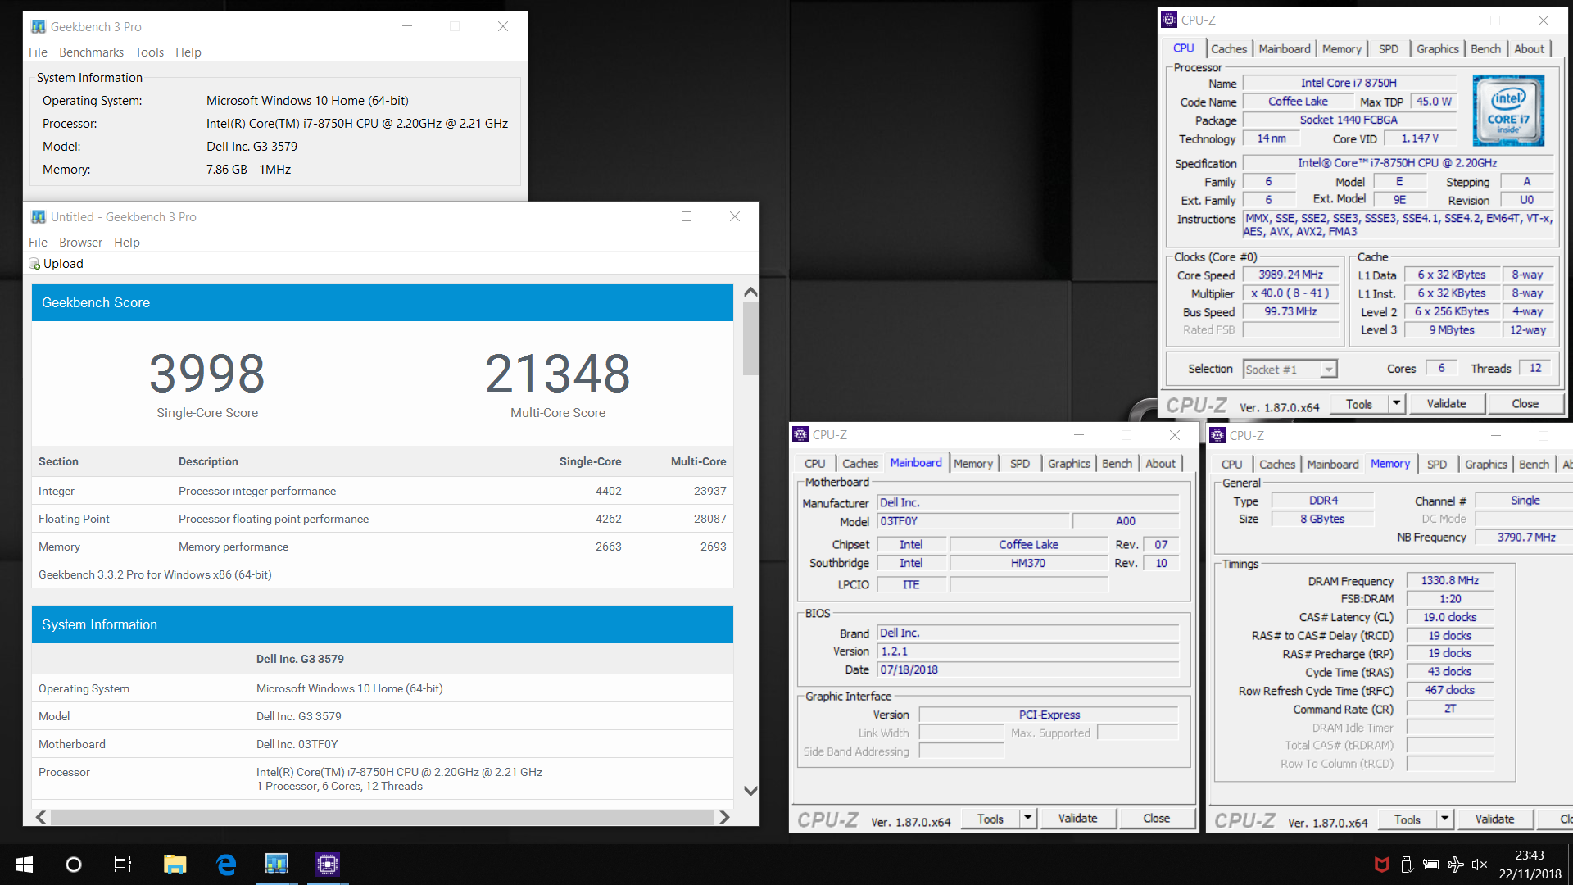This screenshot has height=885, width=1573.
Task: Switch to SPD tab in top CPU-Z window
Action: 1389,49
